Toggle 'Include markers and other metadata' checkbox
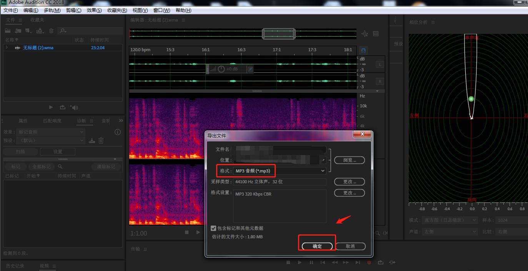The image size is (528, 271). click(213, 228)
